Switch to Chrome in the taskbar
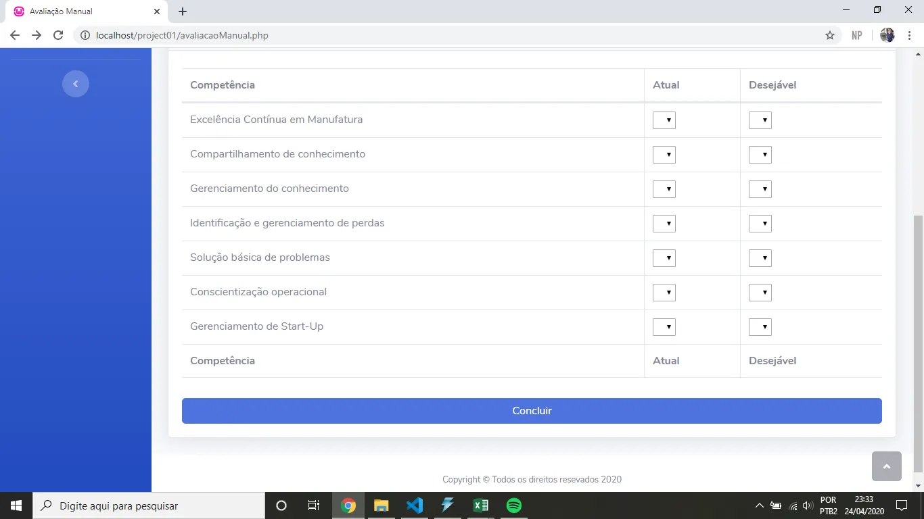The height and width of the screenshot is (519, 924). 348,505
